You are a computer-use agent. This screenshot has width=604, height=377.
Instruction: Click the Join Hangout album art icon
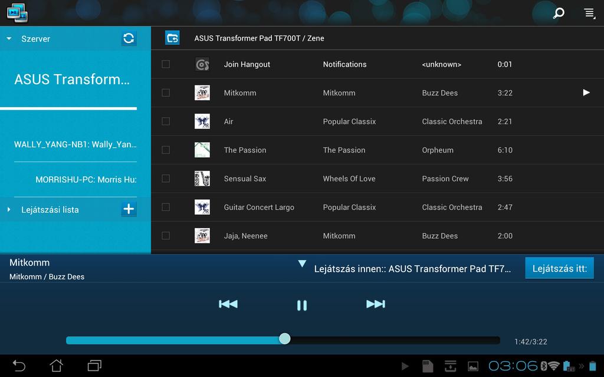tap(202, 64)
